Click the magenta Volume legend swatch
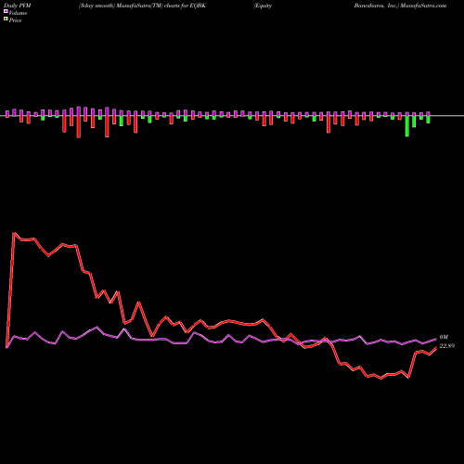The height and width of the screenshot is (464, 464). [x=6, y=11]
